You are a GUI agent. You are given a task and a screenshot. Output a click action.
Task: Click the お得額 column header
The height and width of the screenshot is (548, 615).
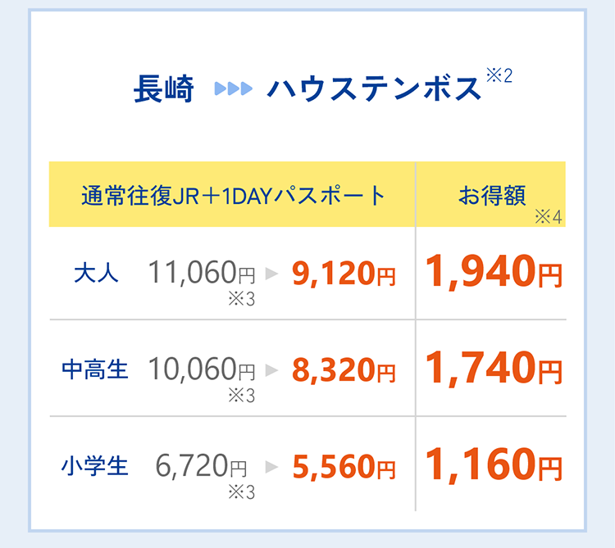click(490, 194)
